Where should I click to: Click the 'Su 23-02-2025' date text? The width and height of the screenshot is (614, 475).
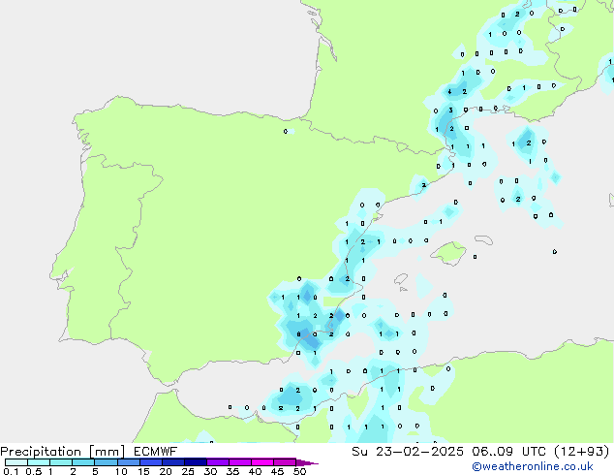tap(408, 452)
